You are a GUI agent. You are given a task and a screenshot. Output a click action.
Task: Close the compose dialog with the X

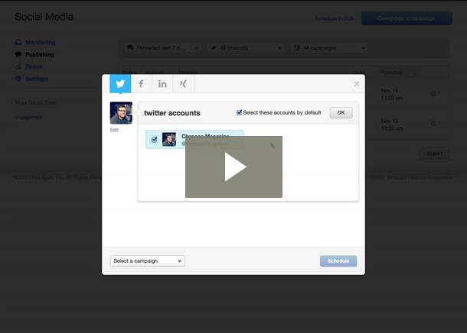pos(357,84)
